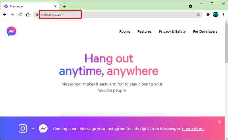
Task: Click the browser forward arrow
Action: (12, 14)
